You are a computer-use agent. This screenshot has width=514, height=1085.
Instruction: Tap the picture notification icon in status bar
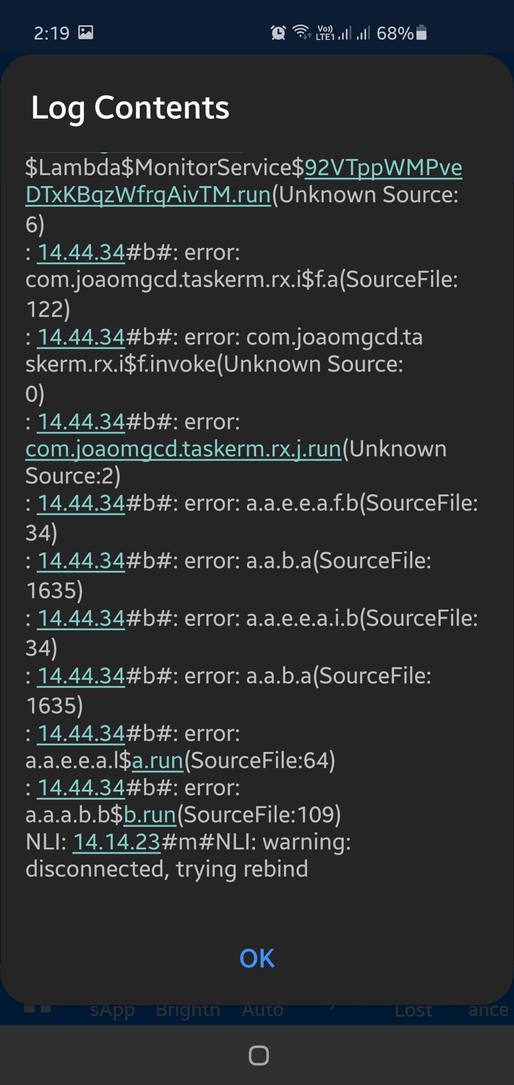[86, 32]
